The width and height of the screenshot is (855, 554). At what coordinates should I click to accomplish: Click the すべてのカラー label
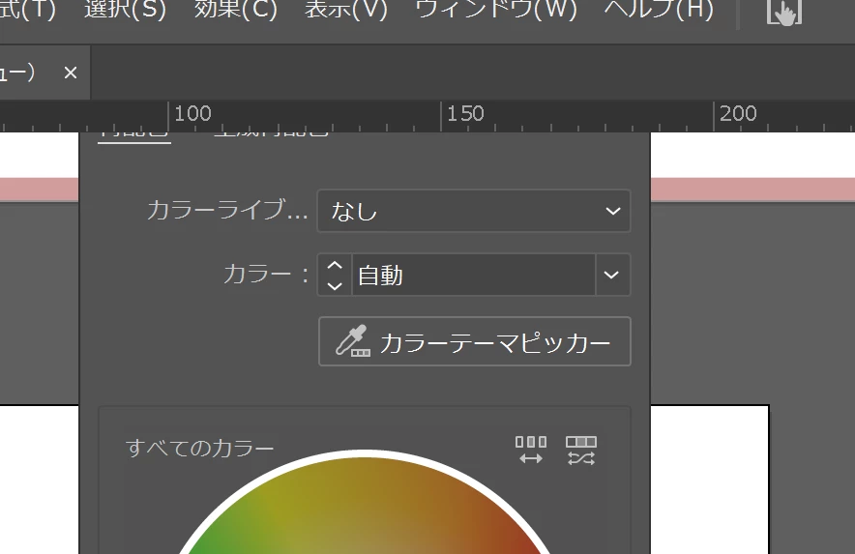click(199, 449)
